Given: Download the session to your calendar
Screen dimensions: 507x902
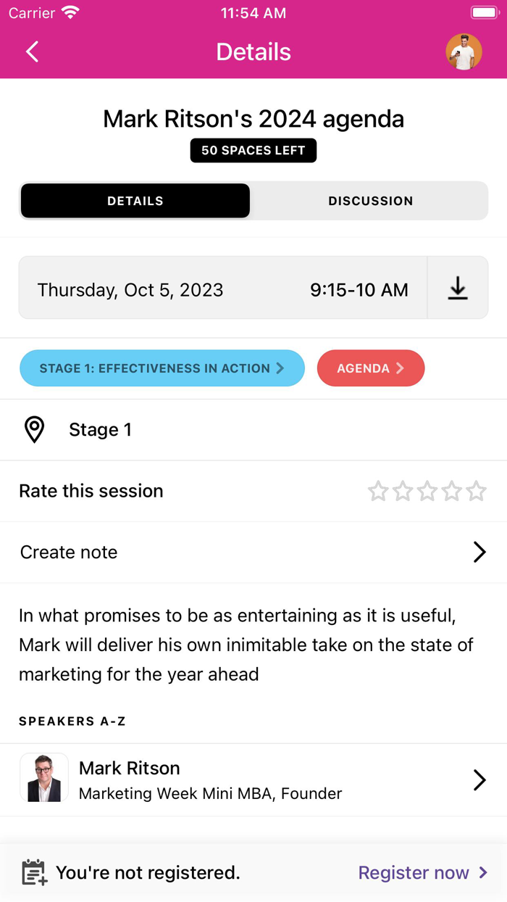Looking at the screenshot, I should pos(458,289).
